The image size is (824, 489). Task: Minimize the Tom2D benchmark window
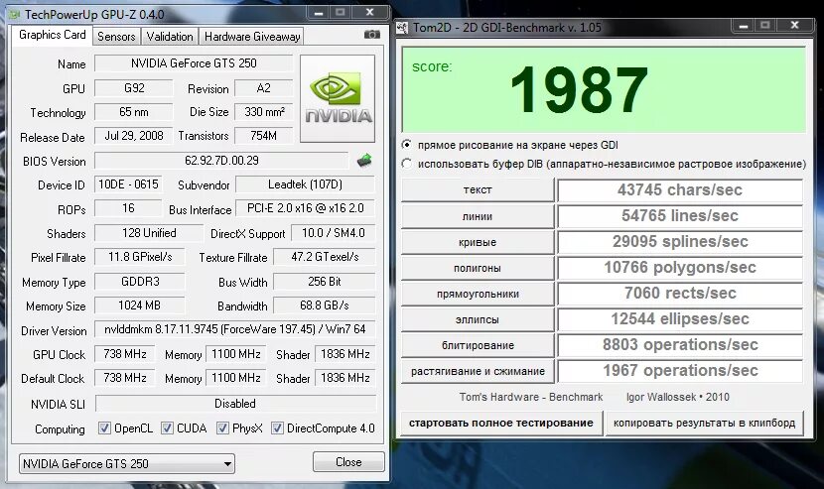click(743, 25)
